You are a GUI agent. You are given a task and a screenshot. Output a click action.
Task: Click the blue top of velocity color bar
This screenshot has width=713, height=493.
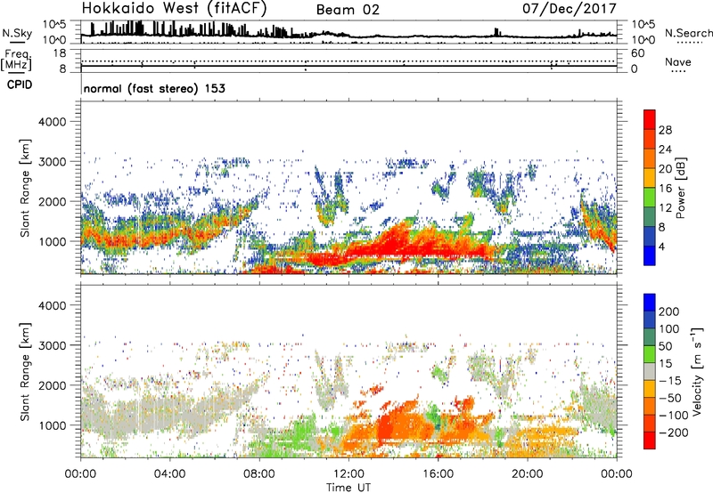point(650,303)
